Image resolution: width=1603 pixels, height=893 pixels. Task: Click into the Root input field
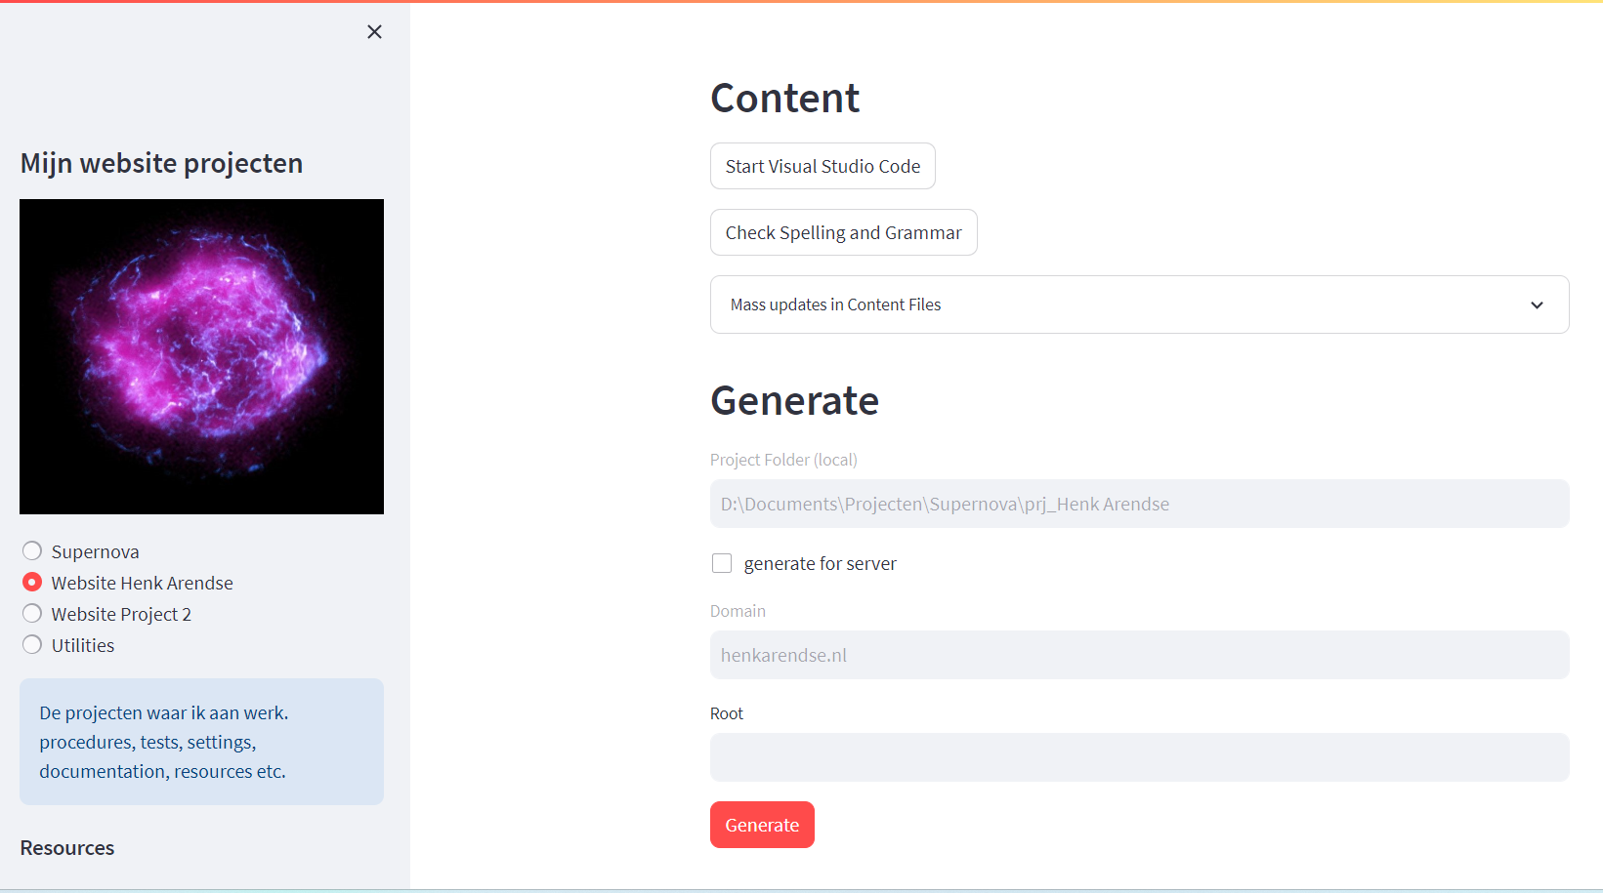point(1139,757)
